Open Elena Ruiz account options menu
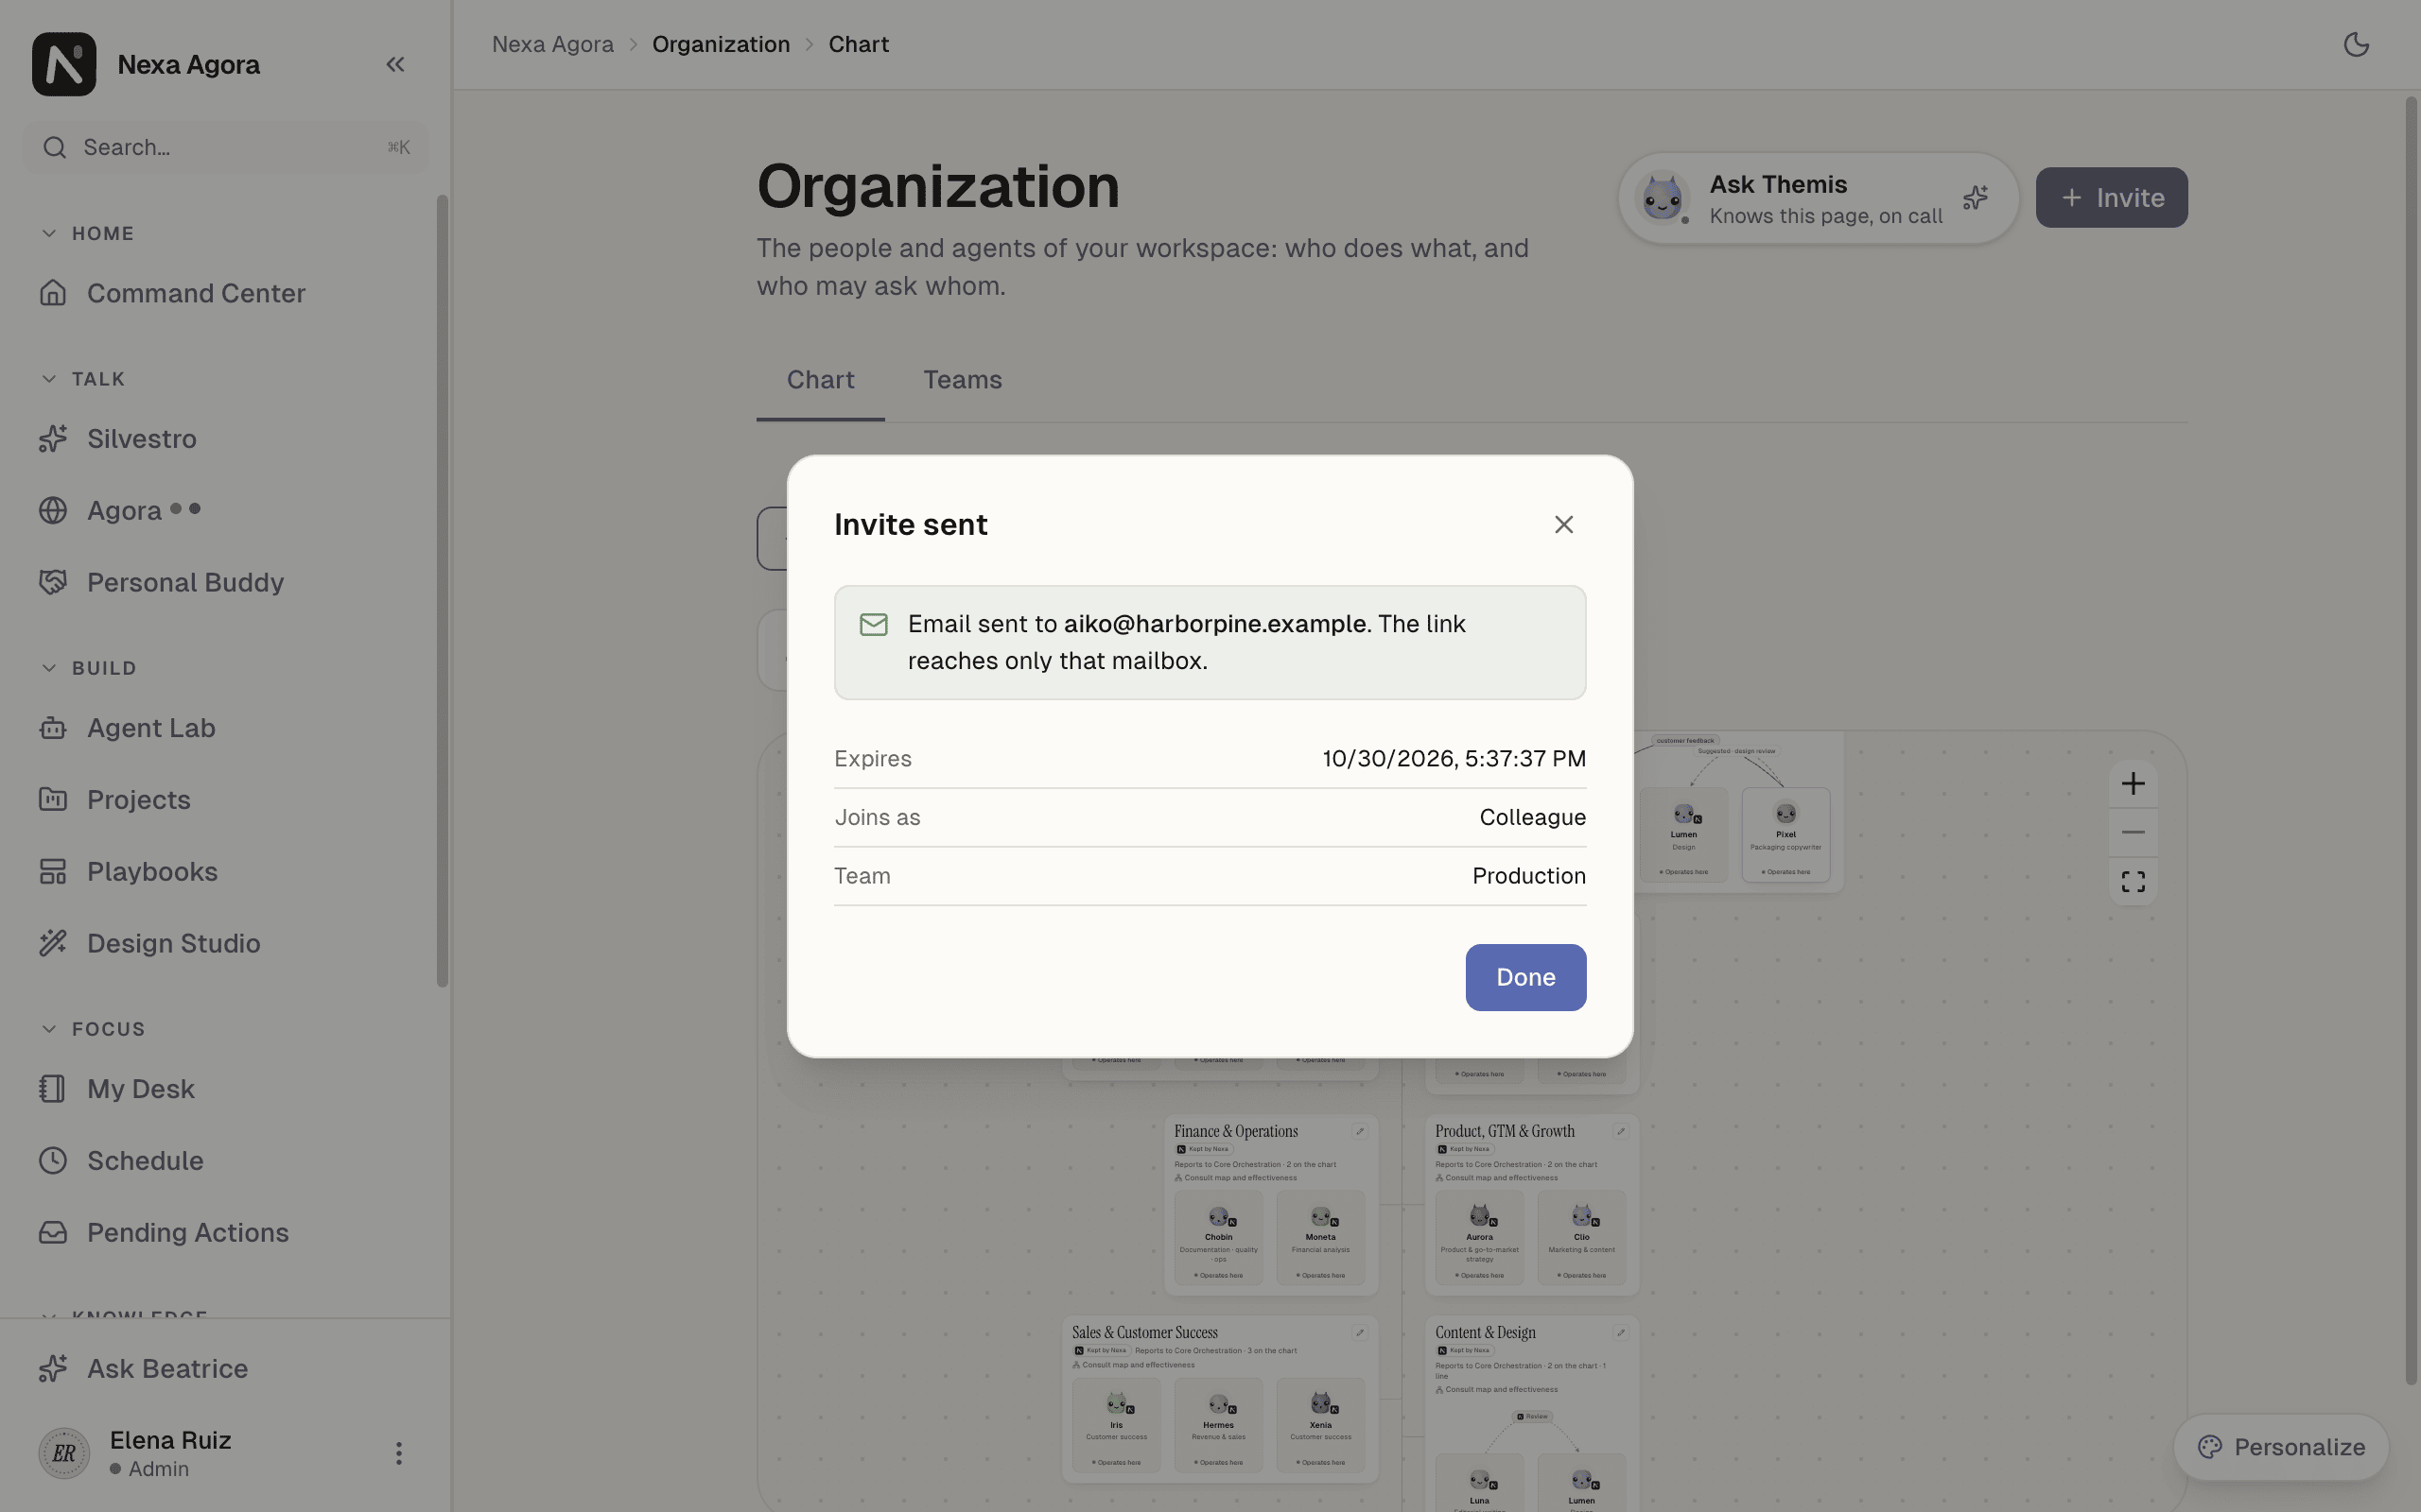 398,1453
